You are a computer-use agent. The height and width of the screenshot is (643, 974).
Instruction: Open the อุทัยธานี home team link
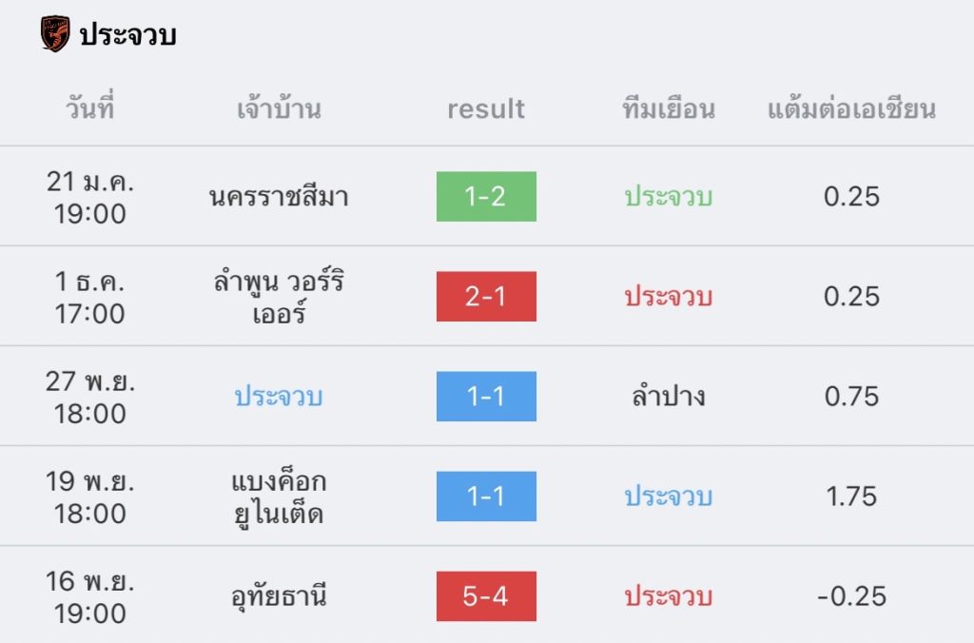click(x=279, y=596)
